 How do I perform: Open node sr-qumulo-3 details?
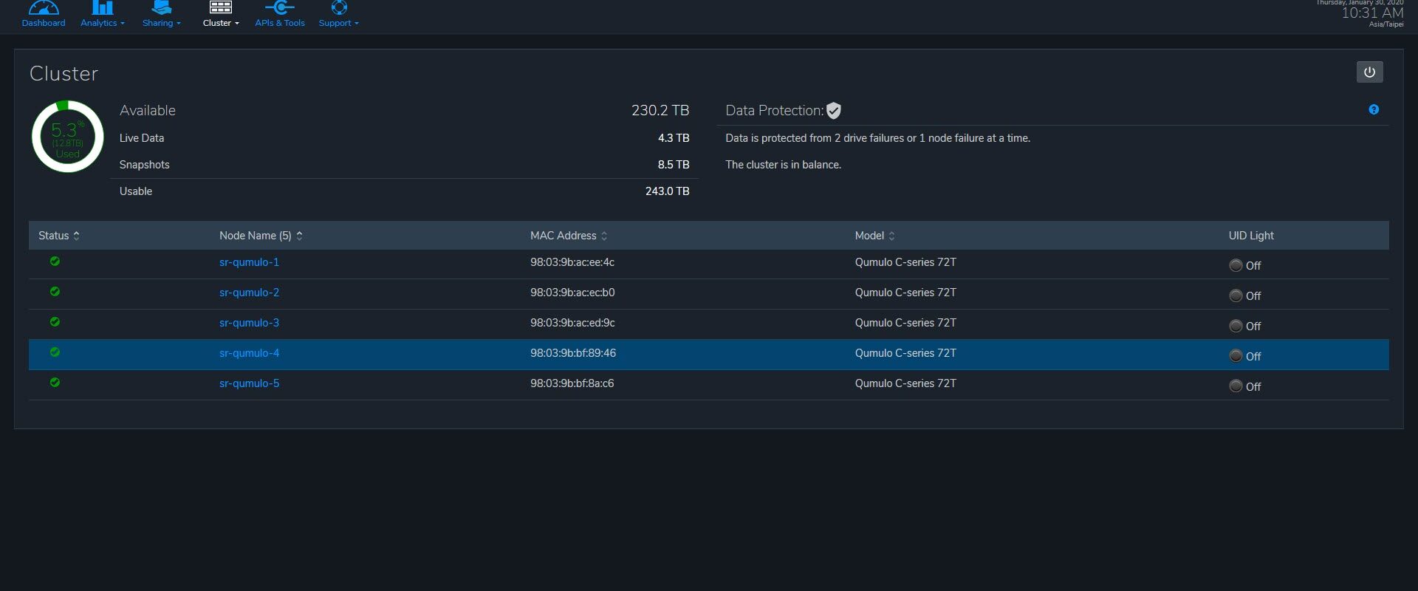249,323
